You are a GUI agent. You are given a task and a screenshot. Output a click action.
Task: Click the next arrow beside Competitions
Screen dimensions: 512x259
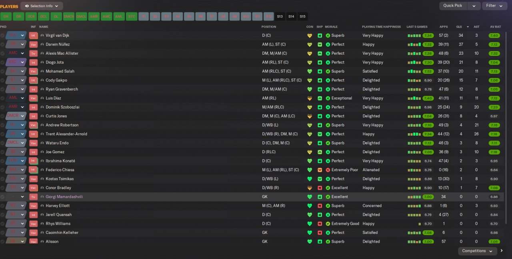tap(502, 251)
